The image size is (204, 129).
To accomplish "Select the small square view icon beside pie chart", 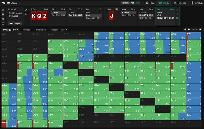I will (x=189, y=29).
